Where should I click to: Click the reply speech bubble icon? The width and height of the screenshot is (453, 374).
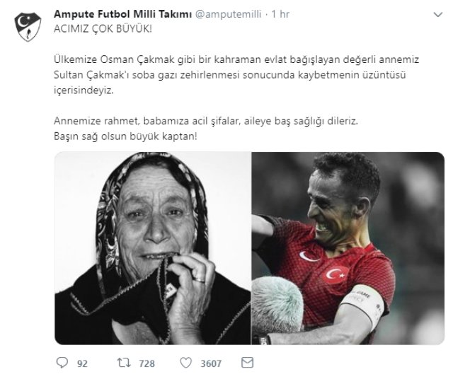pos(62,363)
